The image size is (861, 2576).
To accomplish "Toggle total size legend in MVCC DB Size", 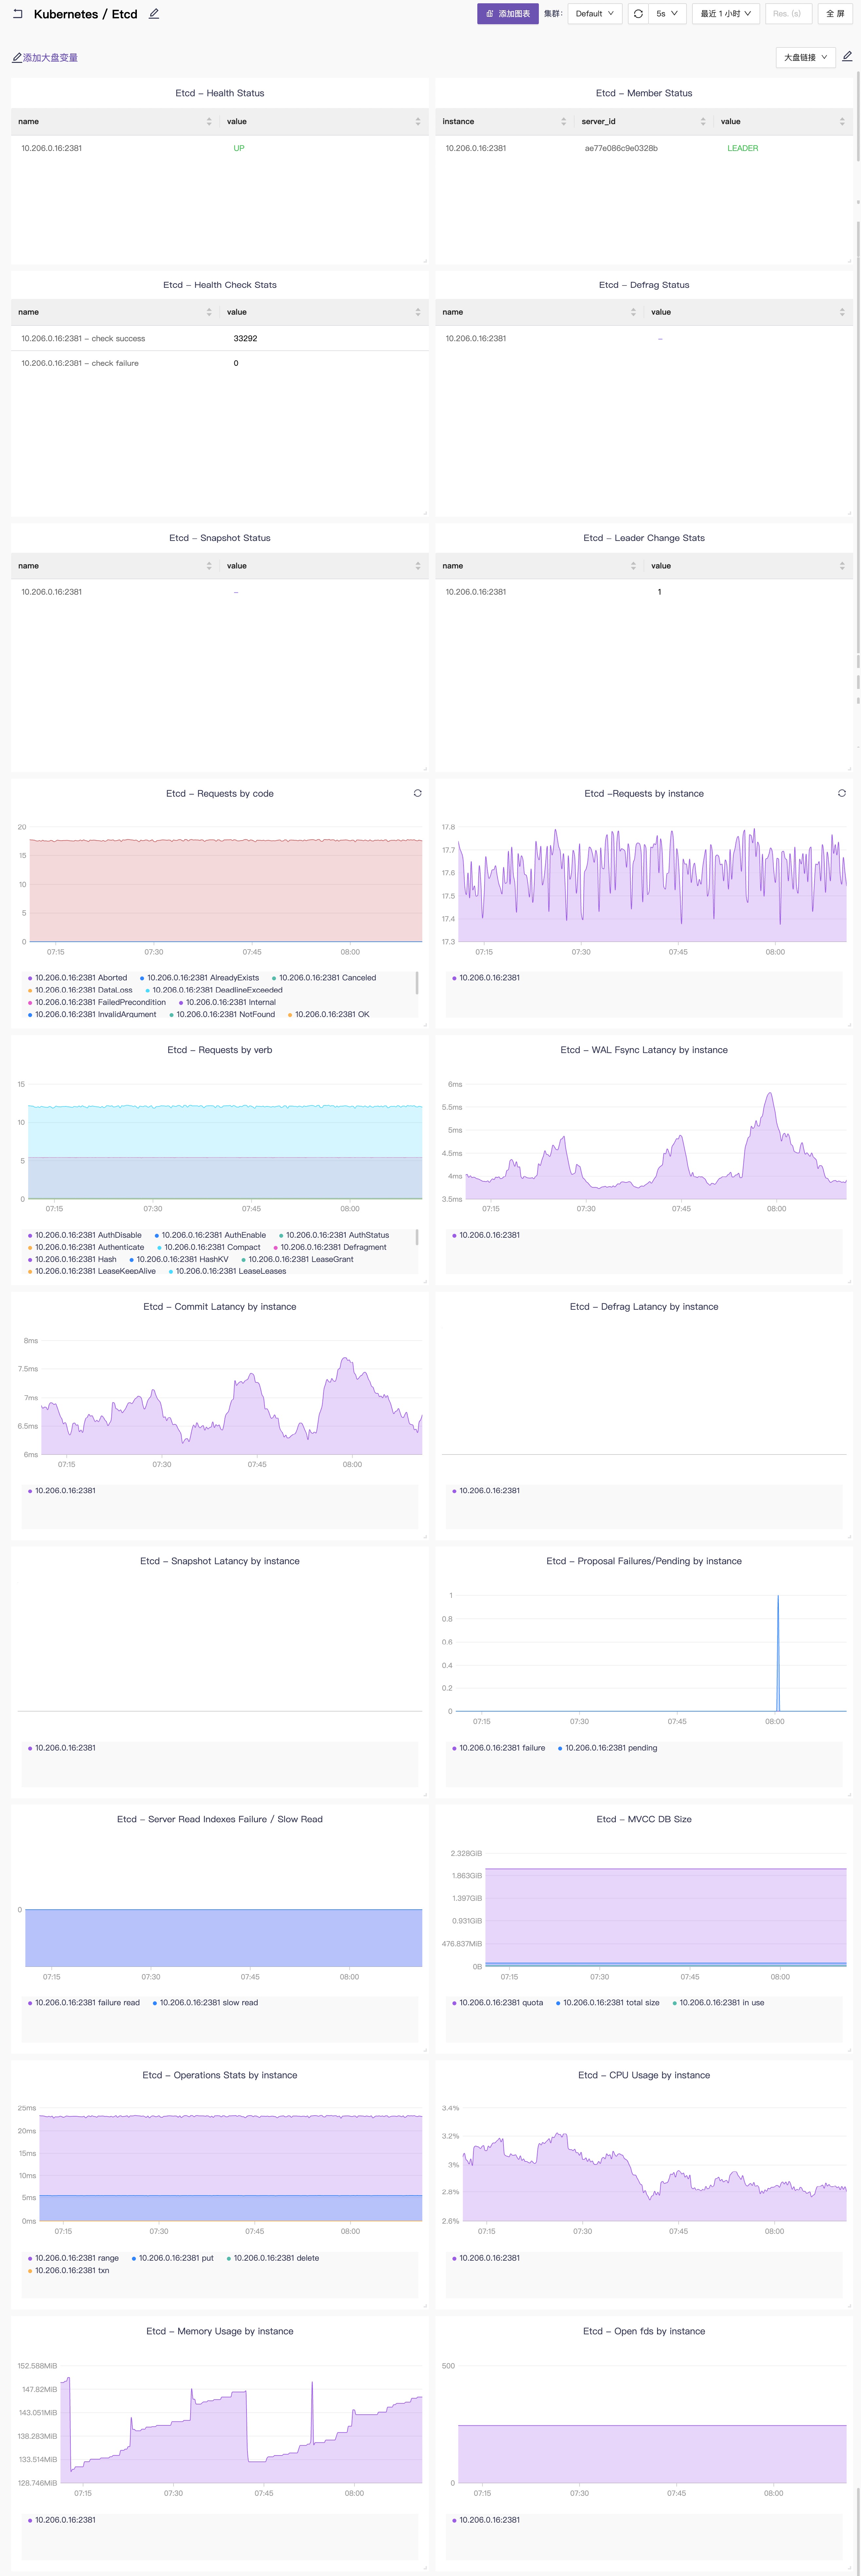I will click(608, 2003).
